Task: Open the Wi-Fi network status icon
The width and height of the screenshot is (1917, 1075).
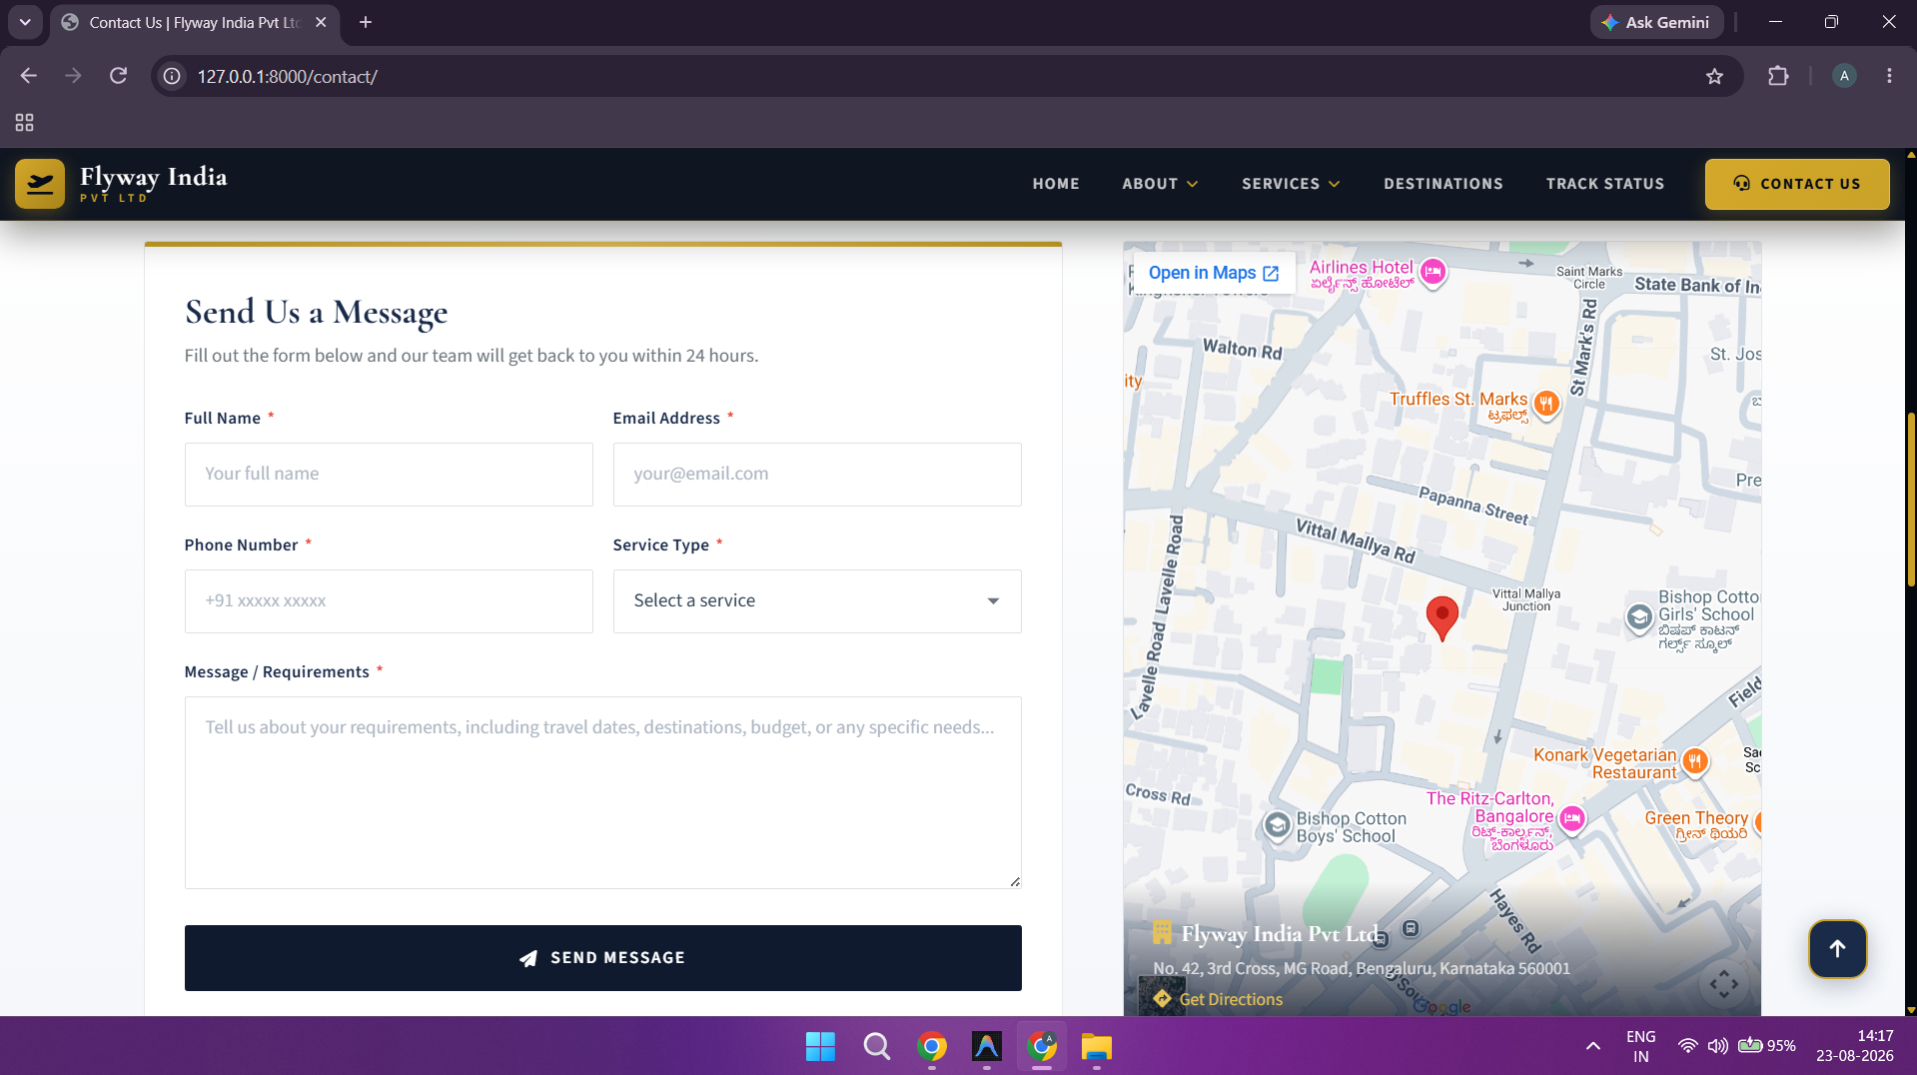Action: click(x=1687, y=1046)
